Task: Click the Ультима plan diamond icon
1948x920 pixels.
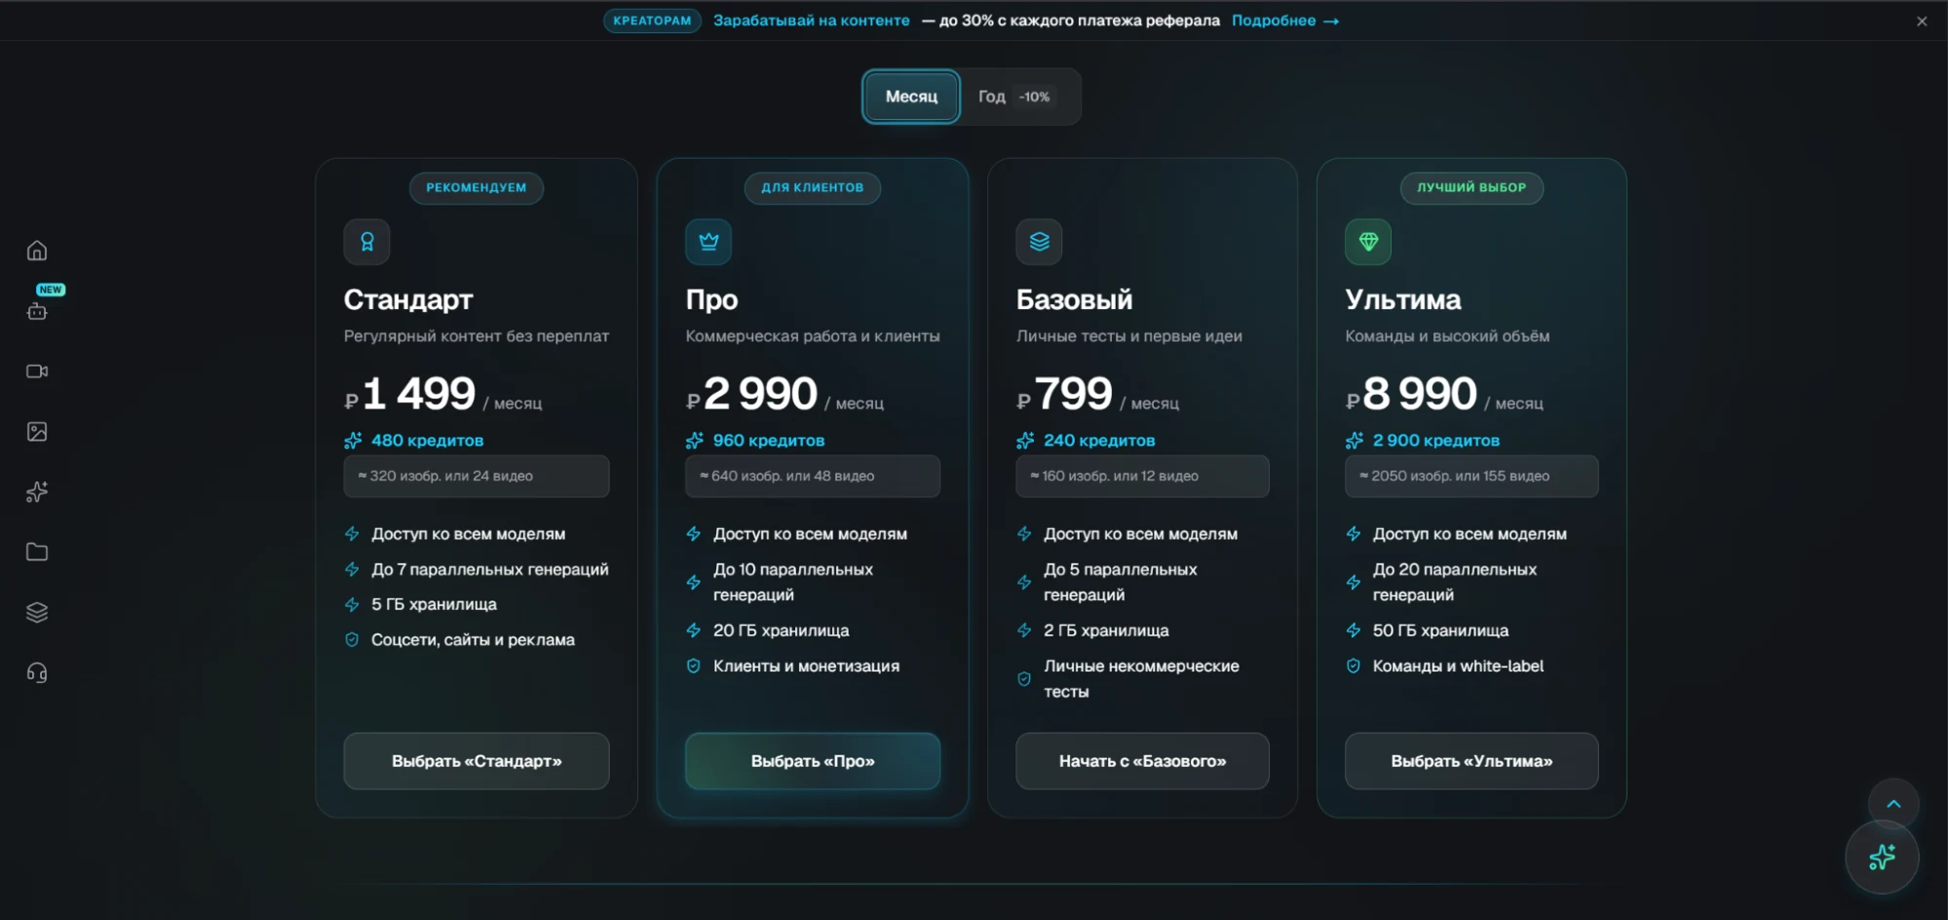Action: tap(1368, 242)
